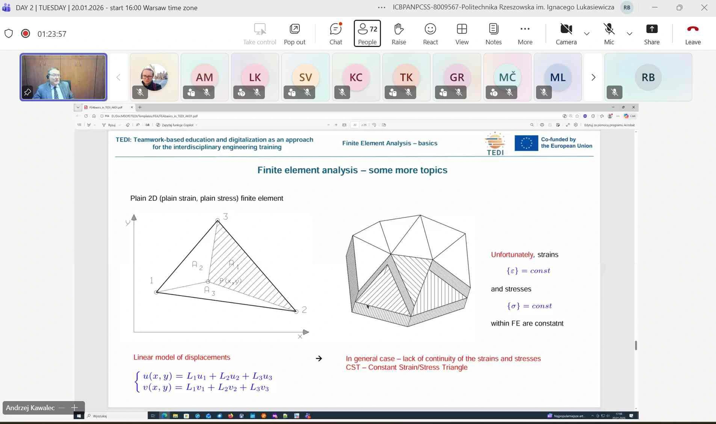Open the React emoji menu
This screenshot has height=424, width=716.
click(430, 34)
